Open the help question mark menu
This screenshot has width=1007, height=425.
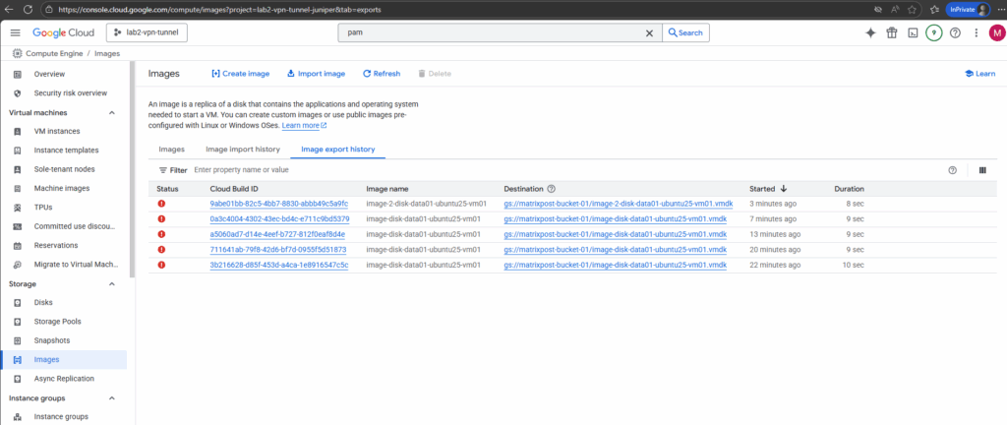click(955, 32)
